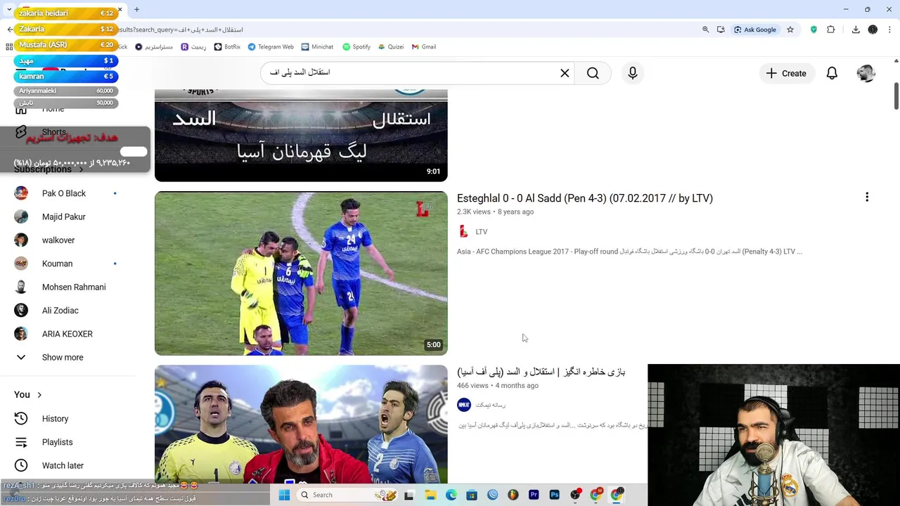Open Chrome downloads icon

point(856,30)
